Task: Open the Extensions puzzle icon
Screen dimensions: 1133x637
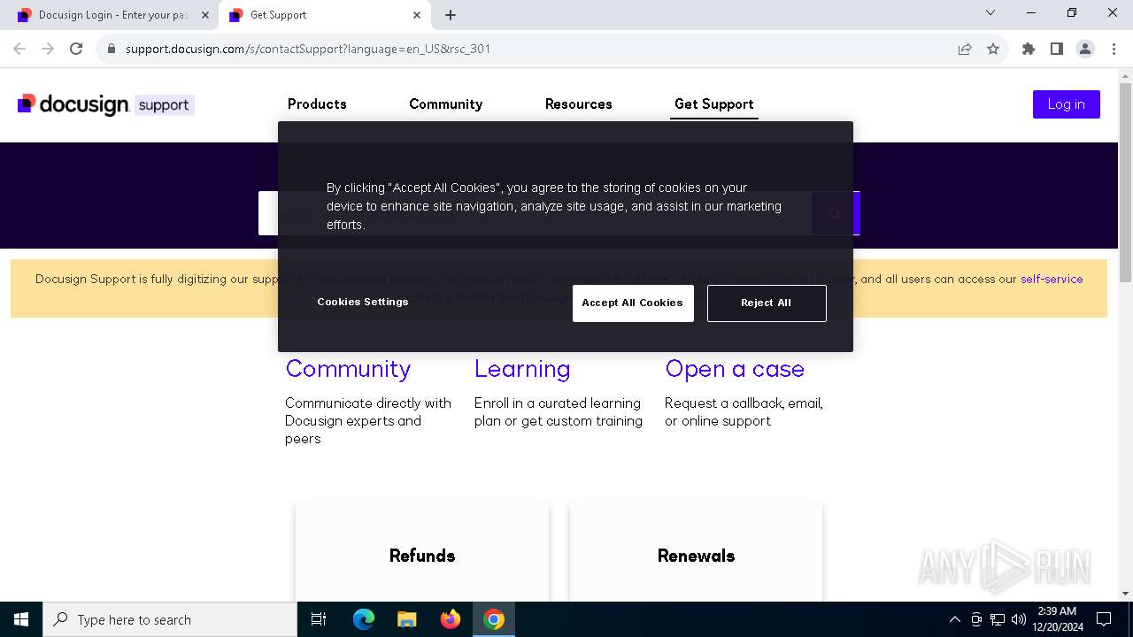Action: [x=1029, y=49]
